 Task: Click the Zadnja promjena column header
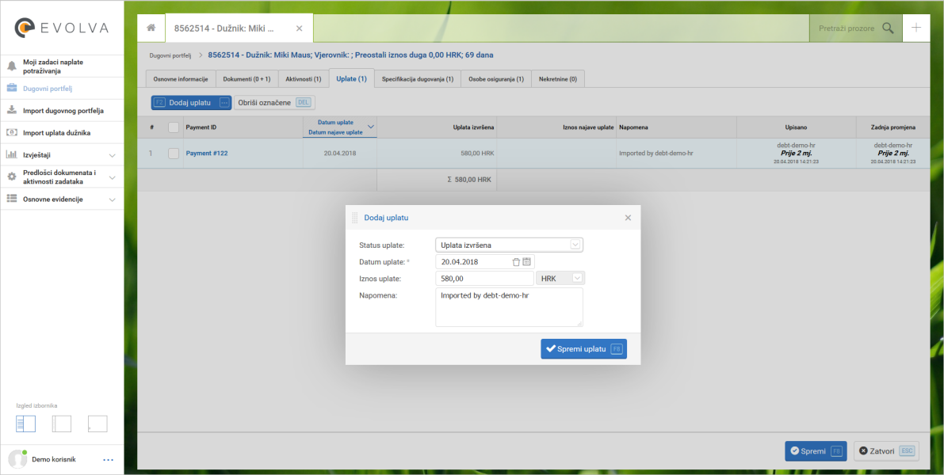tap(893, 127)
